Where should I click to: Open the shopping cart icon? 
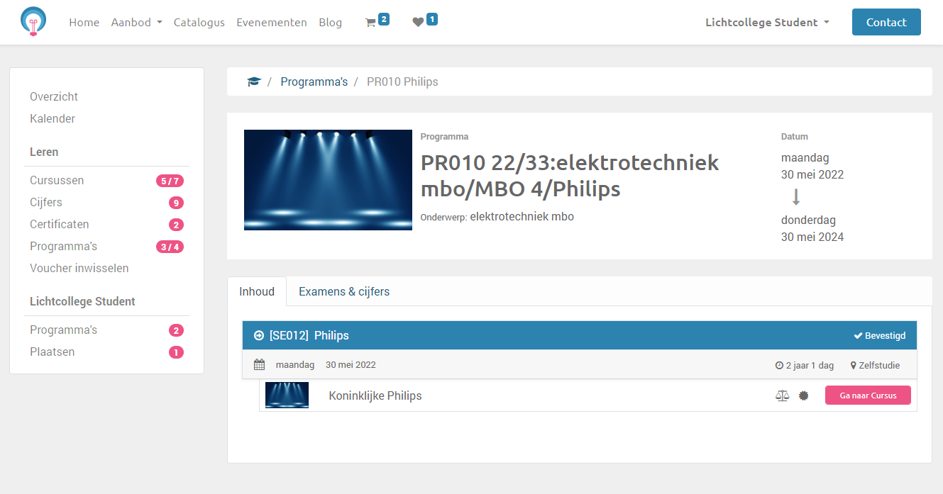pos(370,23)
